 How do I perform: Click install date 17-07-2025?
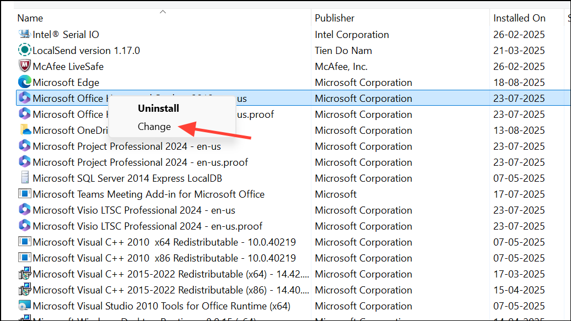519,194
